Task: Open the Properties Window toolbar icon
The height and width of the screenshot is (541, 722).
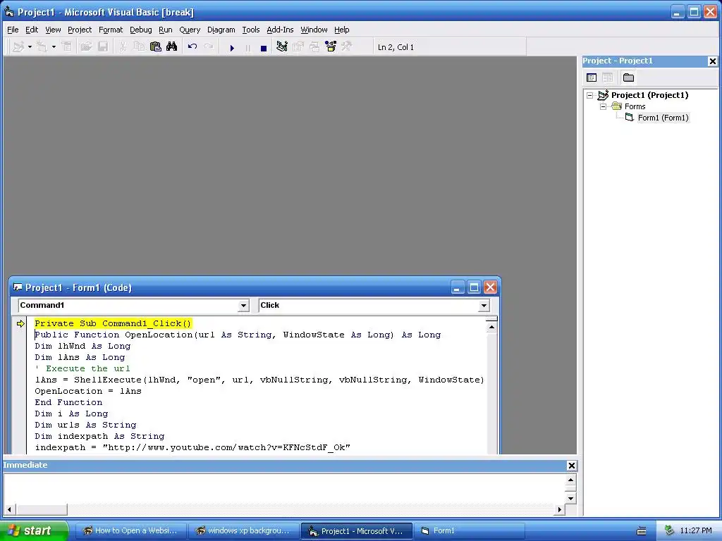Action: [x=298, y=47]
